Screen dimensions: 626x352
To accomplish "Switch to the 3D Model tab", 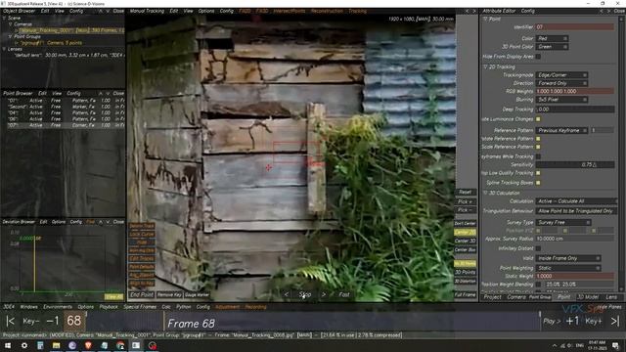I will point(588,297).
